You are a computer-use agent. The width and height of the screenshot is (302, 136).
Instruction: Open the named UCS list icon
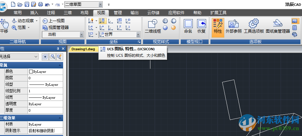tap(119, 21)
